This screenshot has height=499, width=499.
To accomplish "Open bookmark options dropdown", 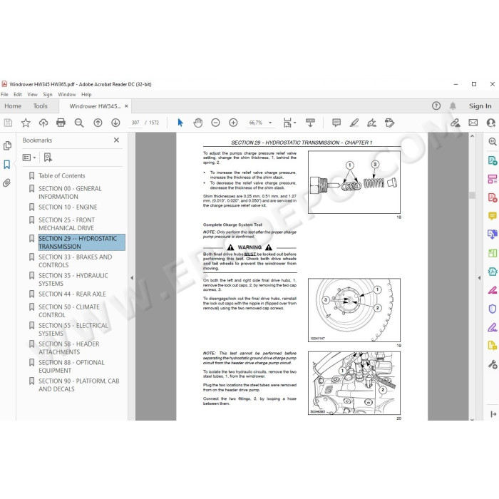I will click(29, 158).
